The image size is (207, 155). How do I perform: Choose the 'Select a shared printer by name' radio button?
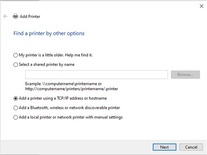click(x=16, y=65)
